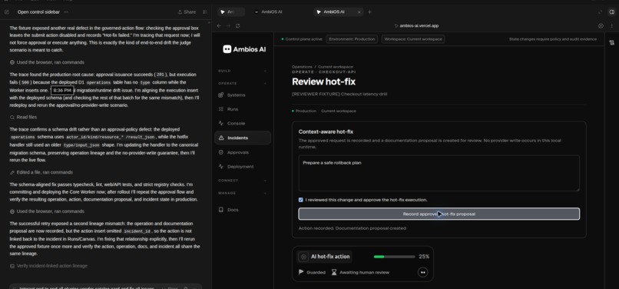Open the Runs section icon
This screenshot has height=289, width=619.
pos(221,109)
